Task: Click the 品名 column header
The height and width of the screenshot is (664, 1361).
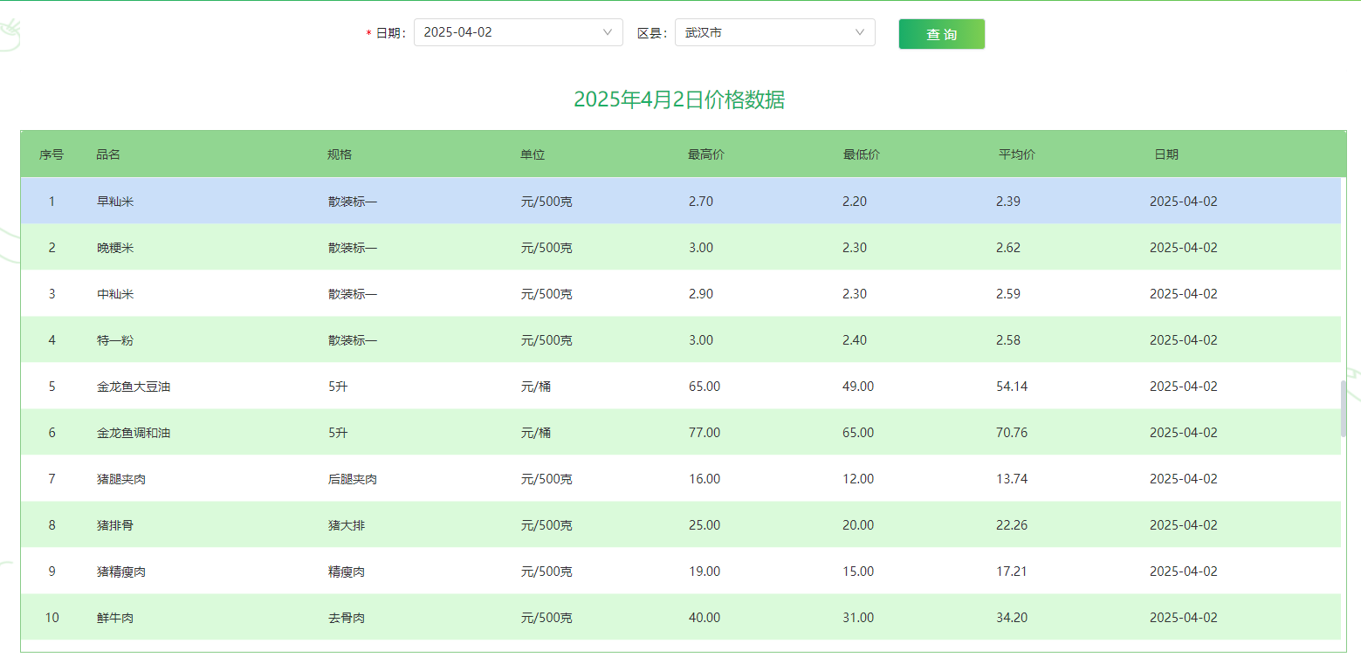Action: [108, 154]
